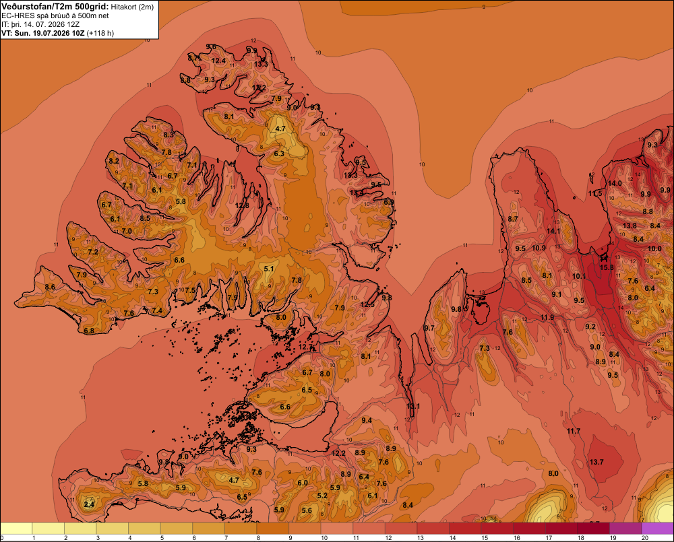Click the 4.7 reading near 6.3
The image size is (674, 542).
point(280,129)
